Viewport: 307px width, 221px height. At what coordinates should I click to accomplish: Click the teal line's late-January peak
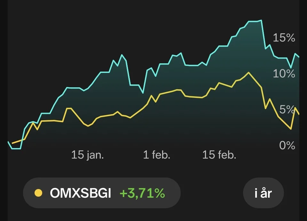[x=122, y=55]
